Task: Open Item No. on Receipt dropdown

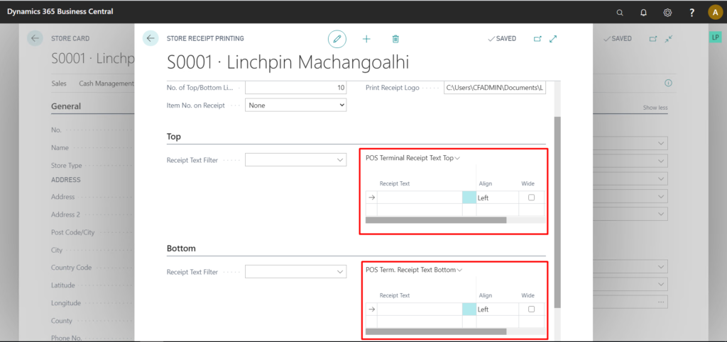Action: (x=295, y=105)
